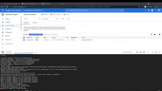Select the Cloud Shell project terminal tab
162x91 pixels.
[x=23, y=53]
